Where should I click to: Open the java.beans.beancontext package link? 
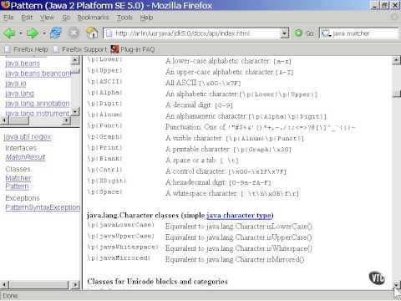point(38,74)
